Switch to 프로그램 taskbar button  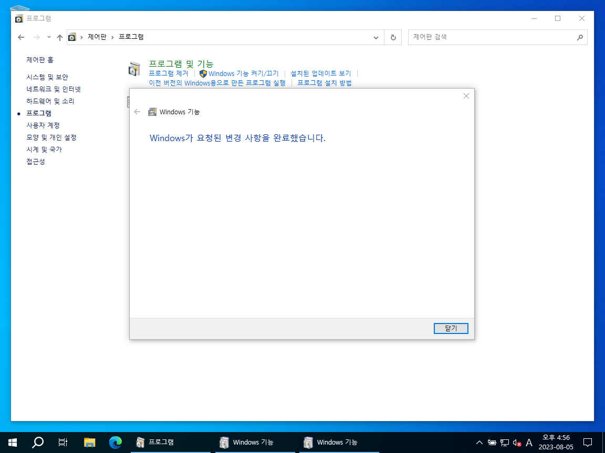(171, 442)
